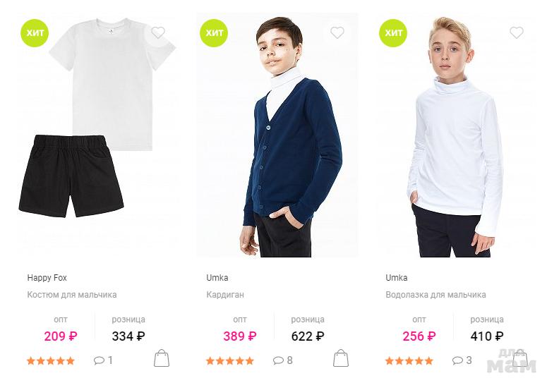Image resolution: width=547 pixels, height=383 pixels.
Task: View the white t-shirt and shorts image
Action: 97,135
